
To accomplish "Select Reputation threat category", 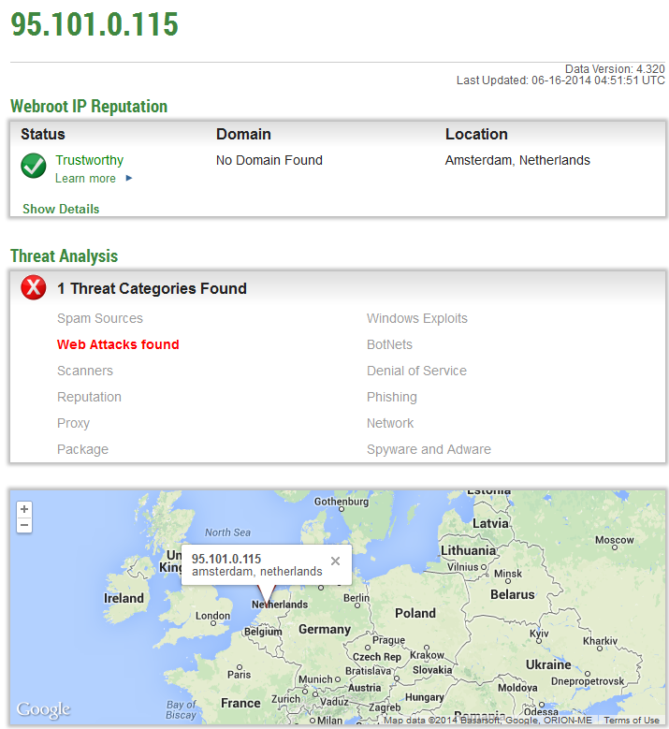I will tap(89, 397).
